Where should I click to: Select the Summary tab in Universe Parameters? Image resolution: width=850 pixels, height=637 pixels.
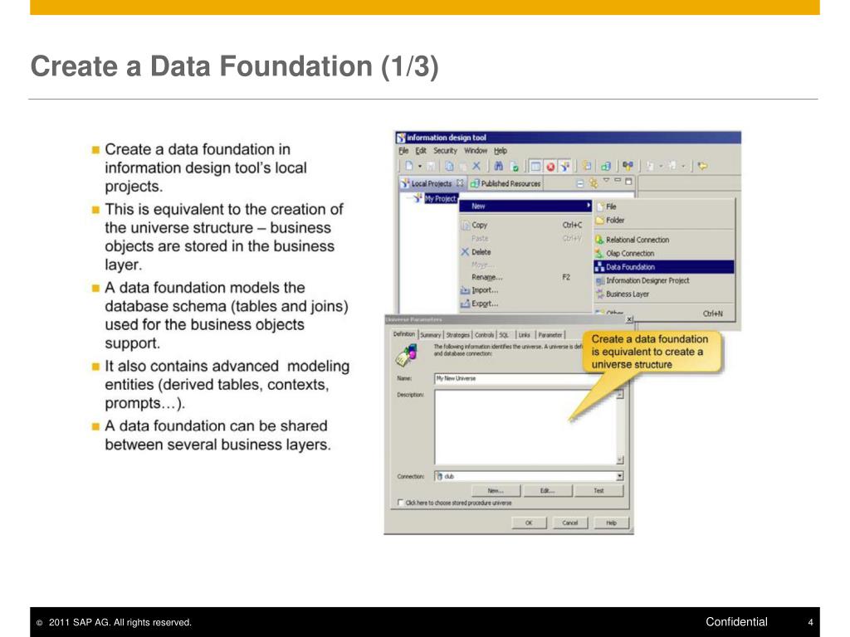[x=431, y=335]
